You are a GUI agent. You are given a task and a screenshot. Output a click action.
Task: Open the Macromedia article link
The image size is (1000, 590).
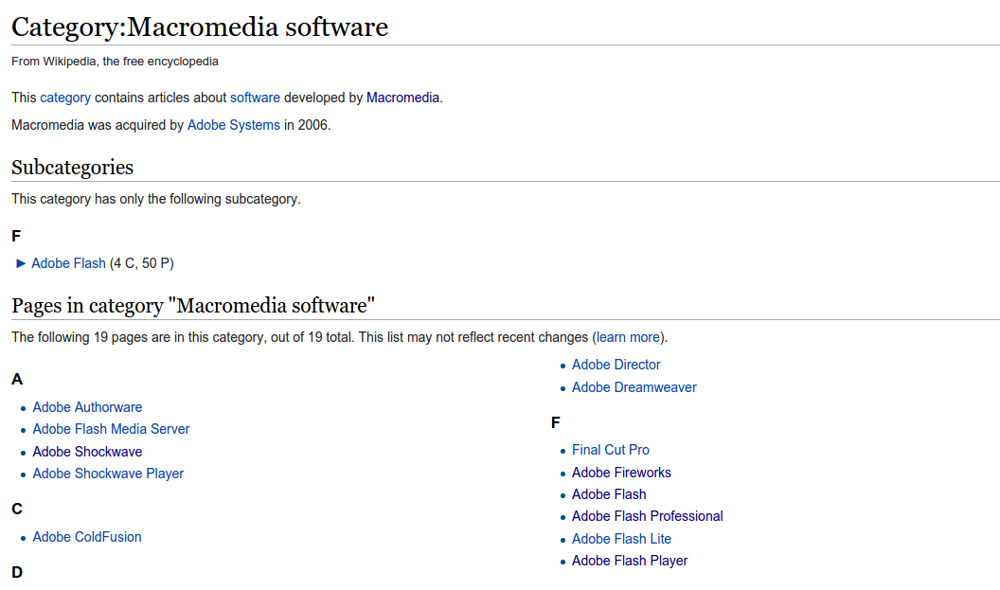[x=402, y=98]
